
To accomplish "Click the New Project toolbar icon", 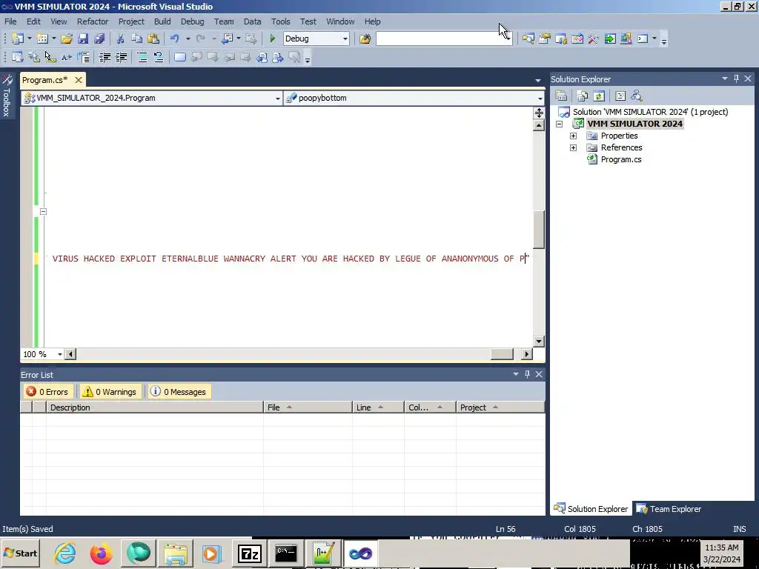I will coord(18,39).
